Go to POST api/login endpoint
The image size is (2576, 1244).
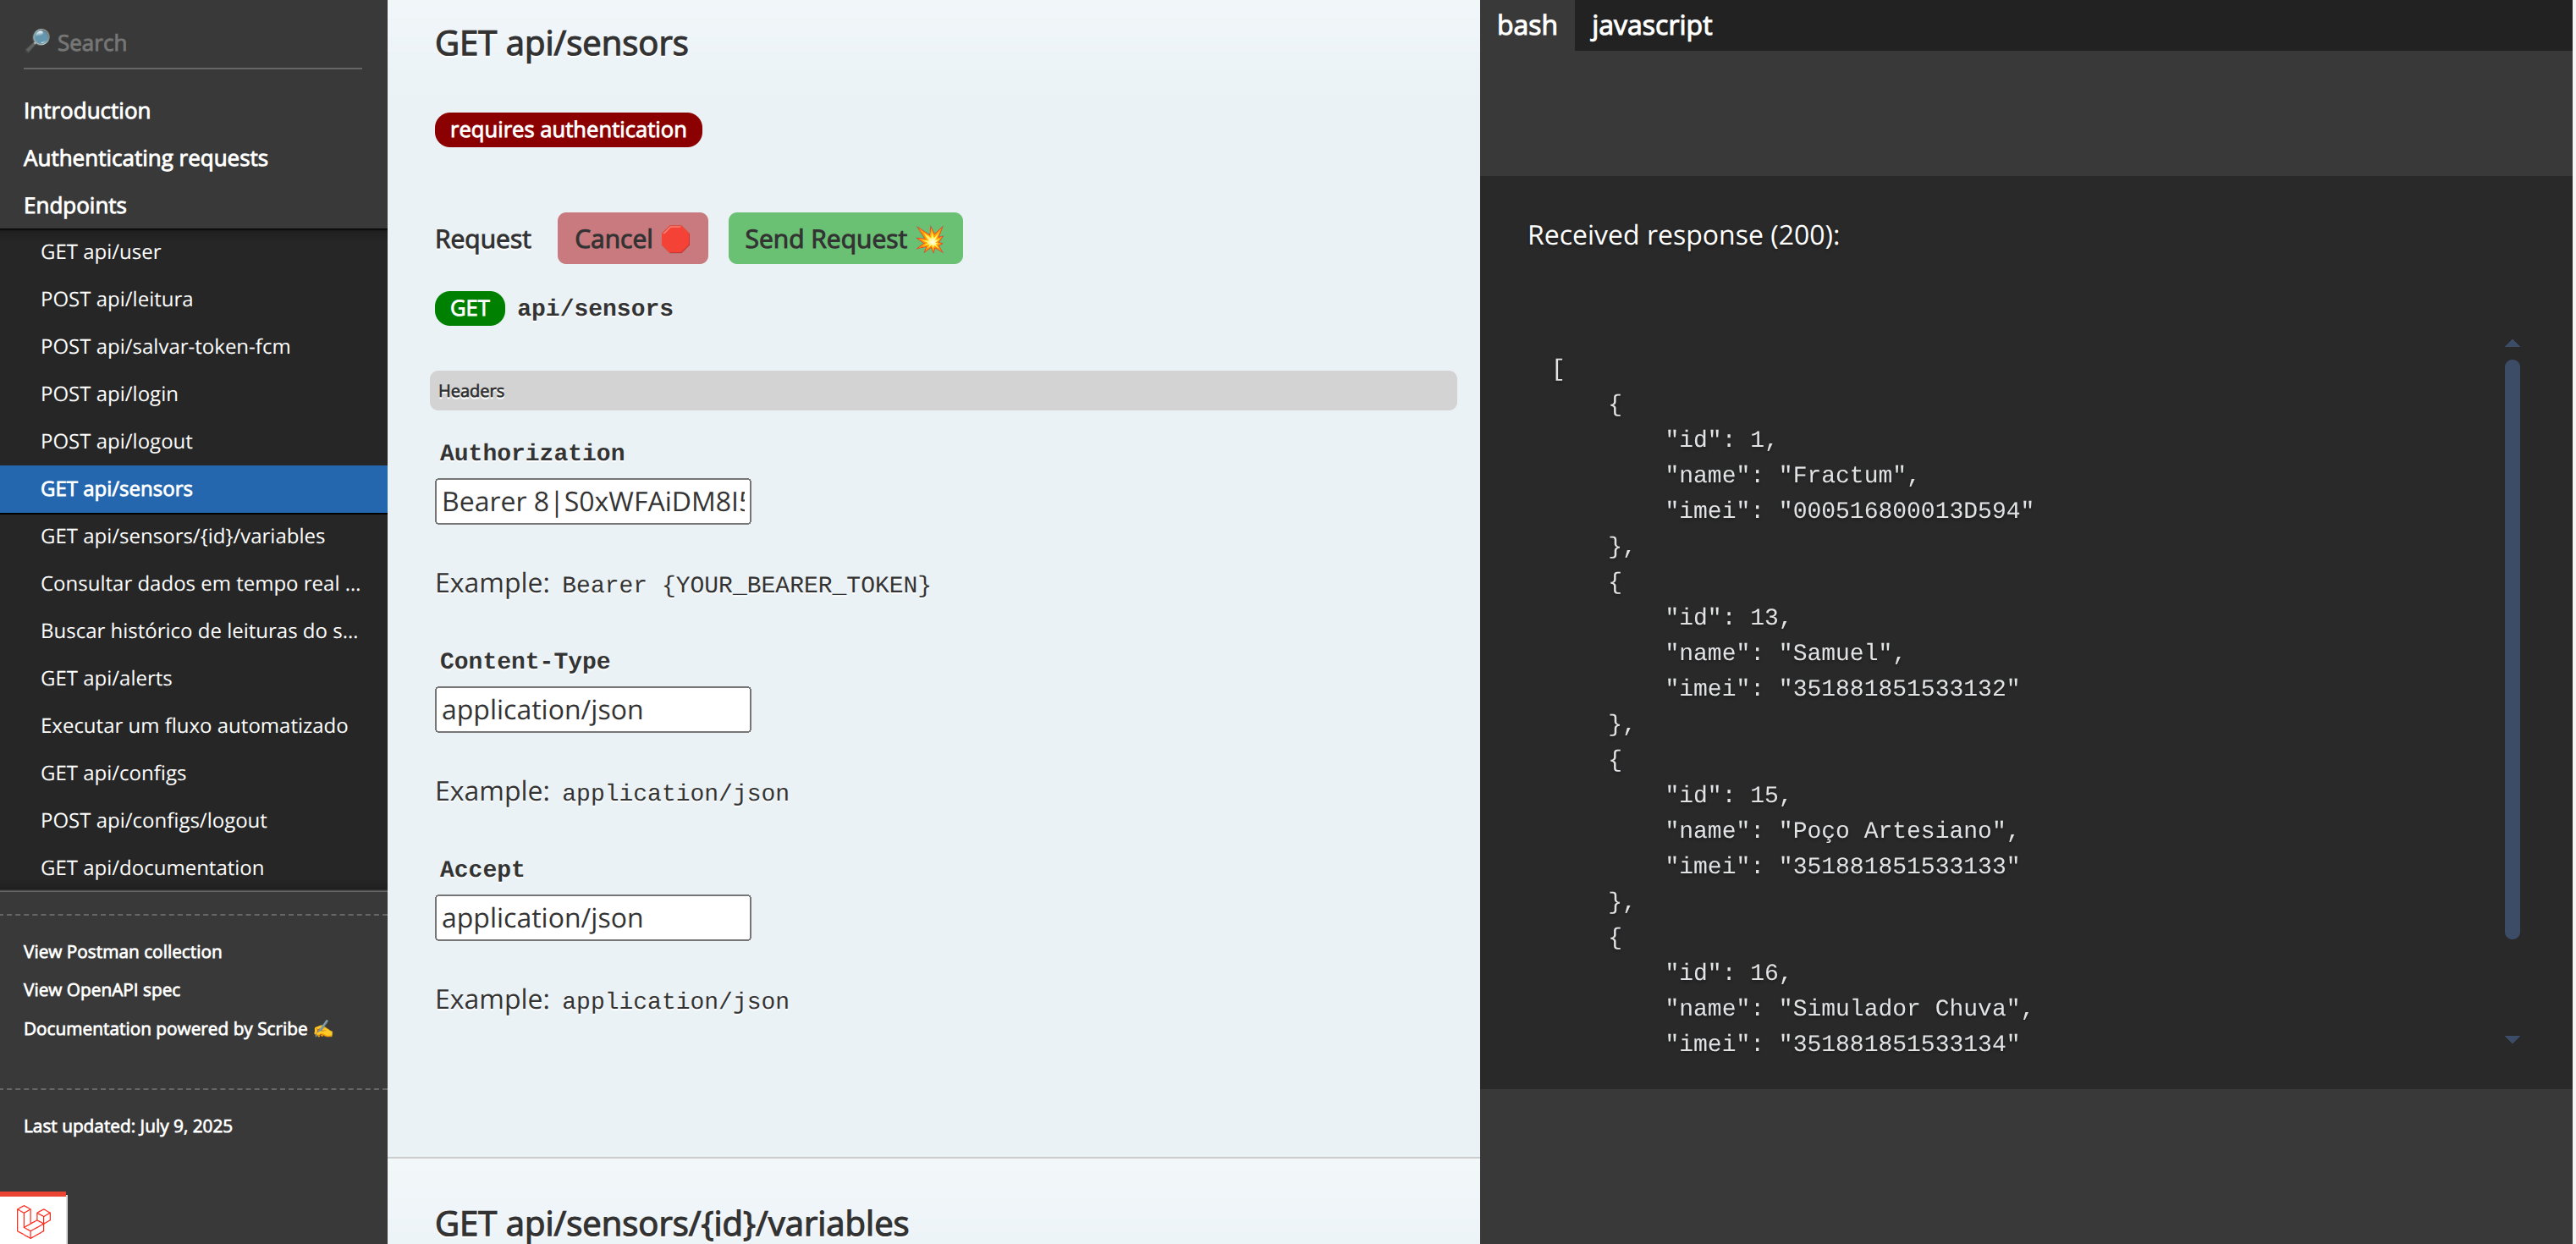pos(193,394)
